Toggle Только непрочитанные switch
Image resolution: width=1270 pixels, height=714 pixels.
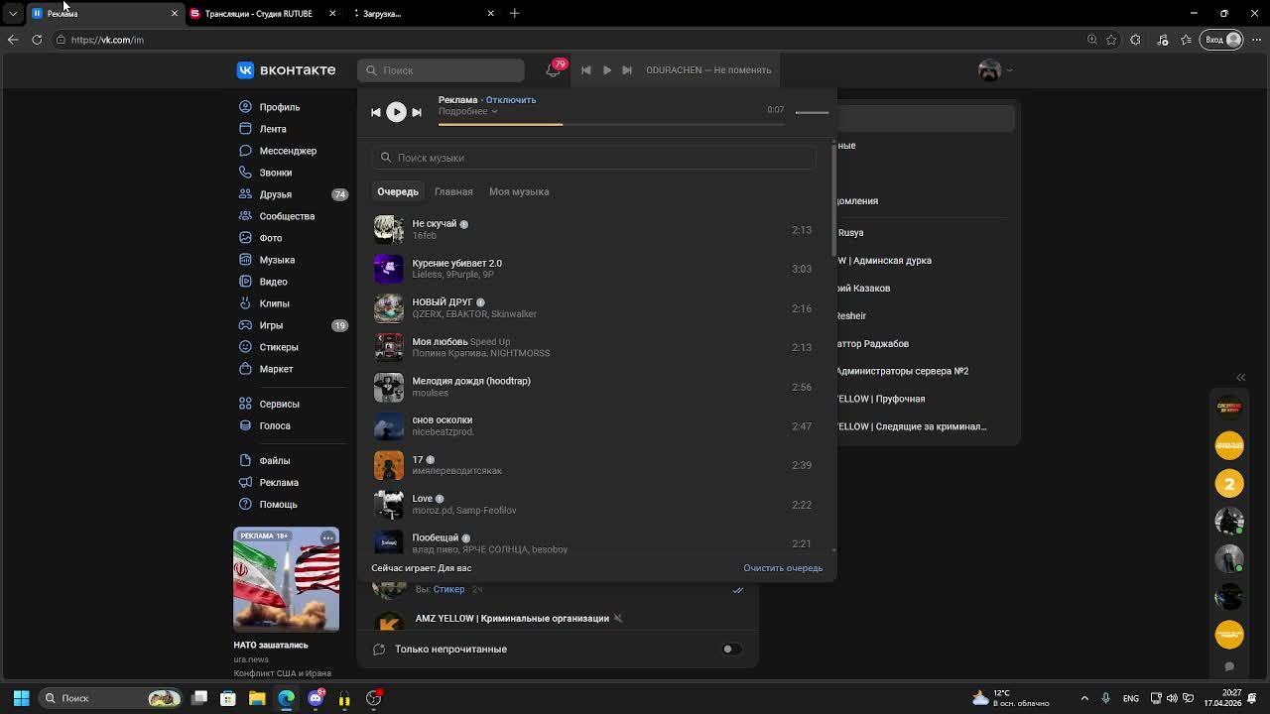click(x=731, y=650)
